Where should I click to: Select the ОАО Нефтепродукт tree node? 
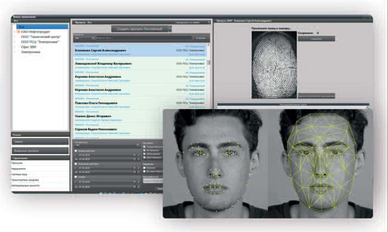[x=35, y=32]
